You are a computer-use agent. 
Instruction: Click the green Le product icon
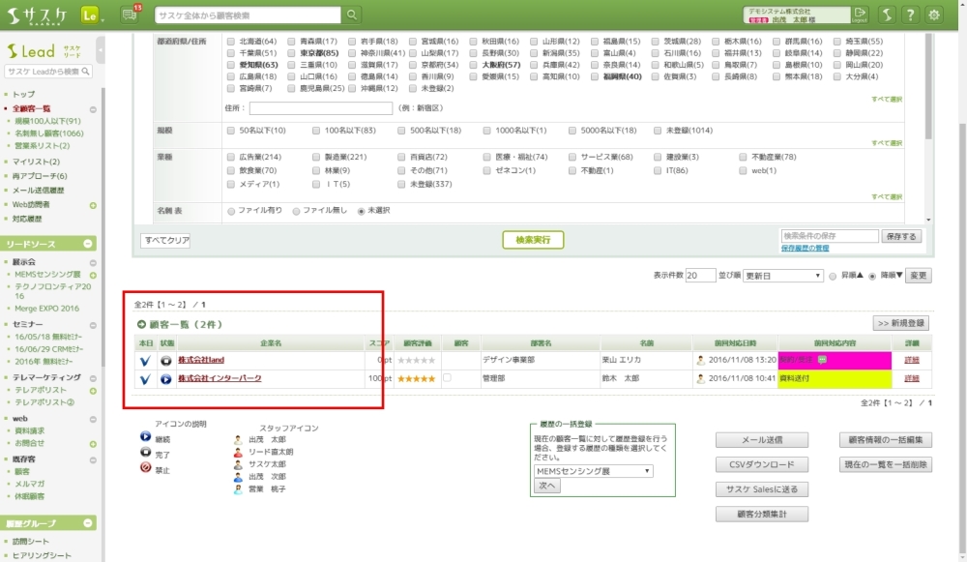point(91,15)
